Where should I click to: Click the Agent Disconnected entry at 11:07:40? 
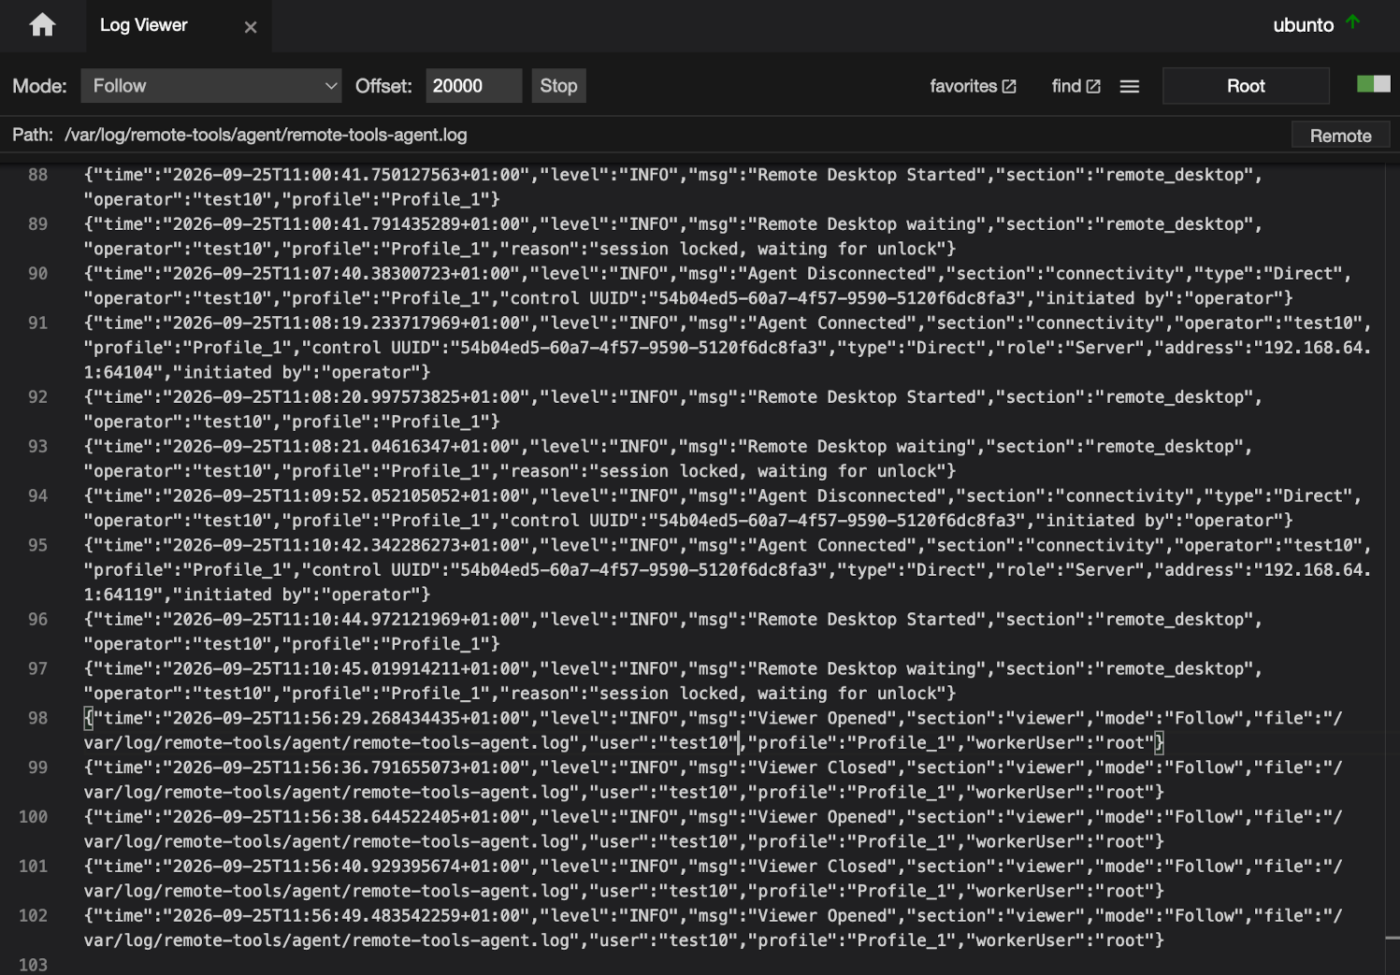717,286
